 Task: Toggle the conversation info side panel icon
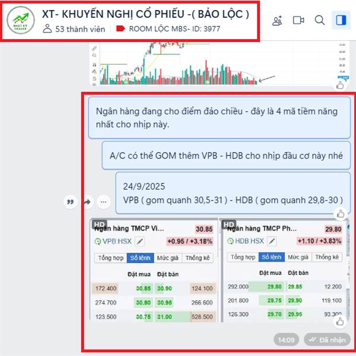[341, 20]
